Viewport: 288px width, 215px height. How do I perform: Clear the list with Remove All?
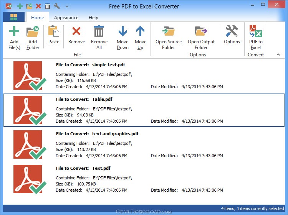click(x=99, y=38)
